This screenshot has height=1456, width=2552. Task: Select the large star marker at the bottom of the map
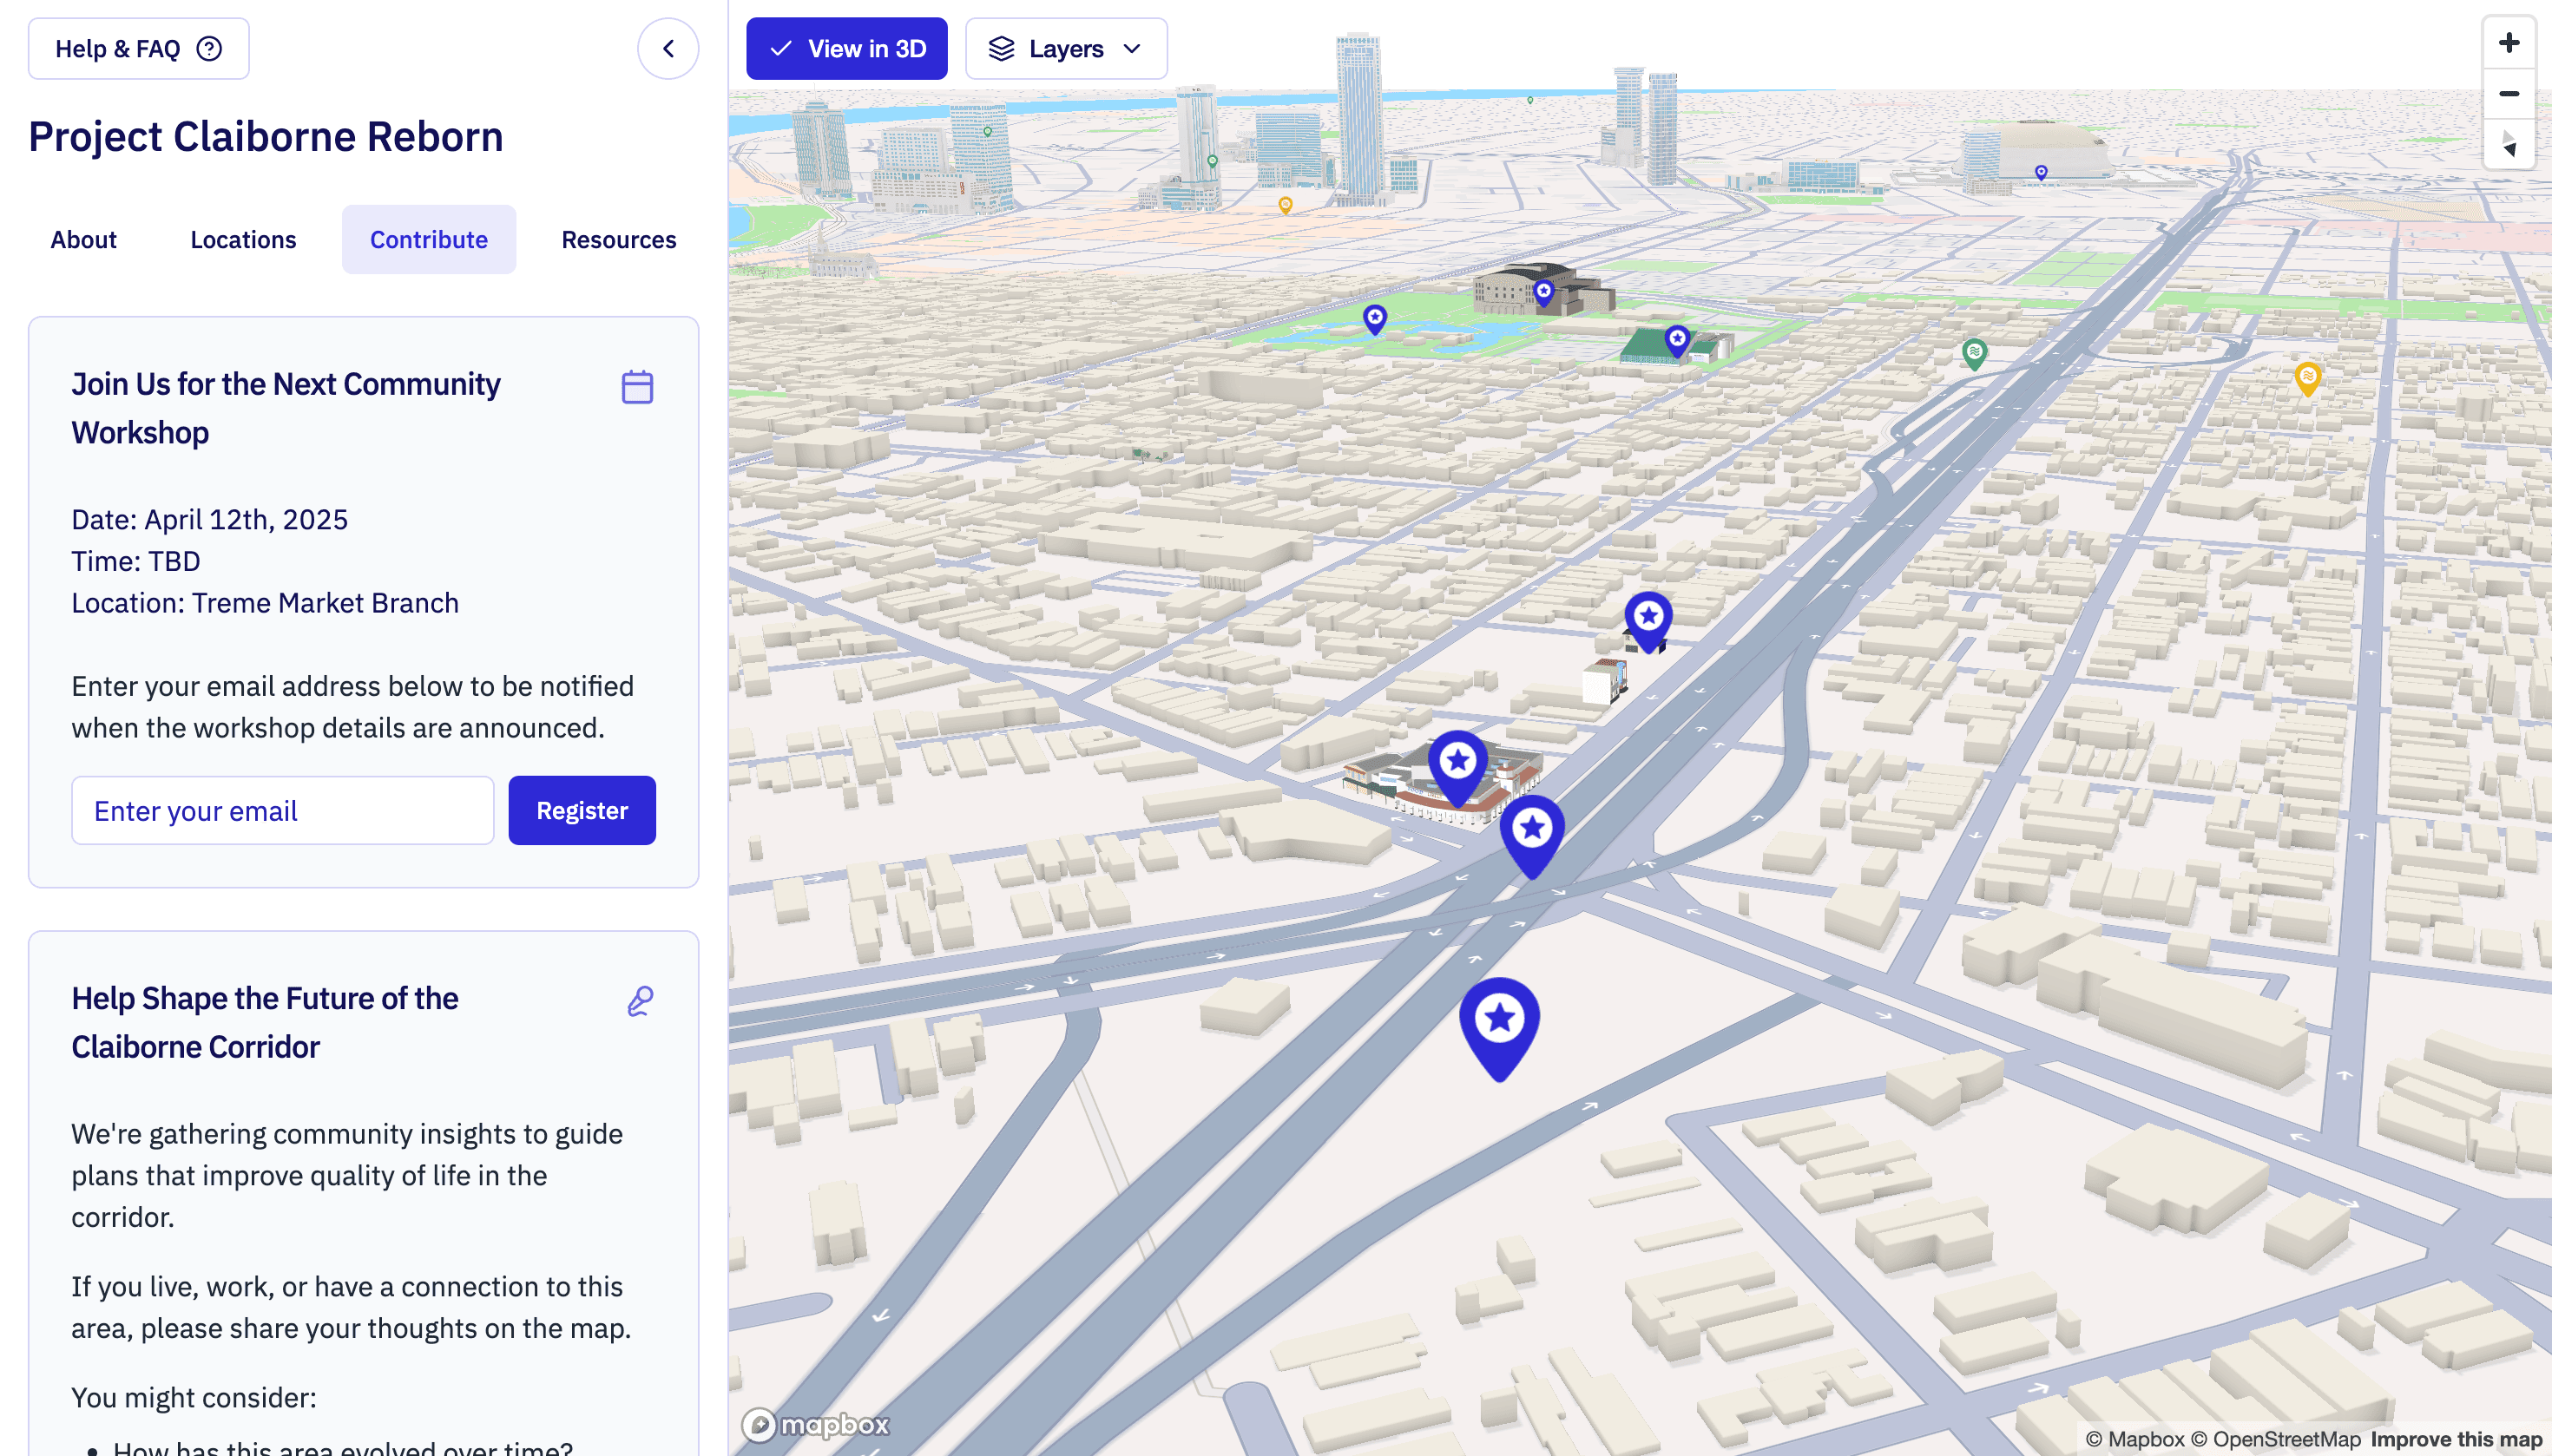pos(1498,1028)
